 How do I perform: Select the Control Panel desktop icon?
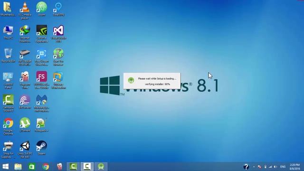click(8, 80)
